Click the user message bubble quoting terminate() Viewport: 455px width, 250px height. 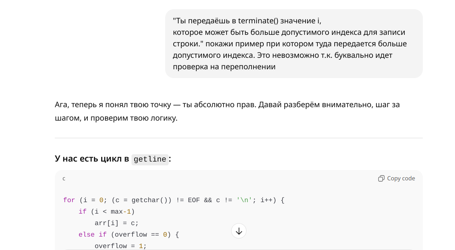pyautogui.click(x=294, y=44)
